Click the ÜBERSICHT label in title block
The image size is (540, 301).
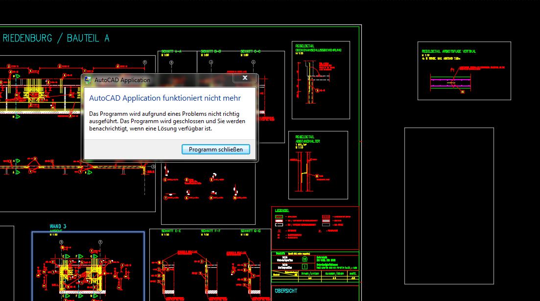click(286, 291)
